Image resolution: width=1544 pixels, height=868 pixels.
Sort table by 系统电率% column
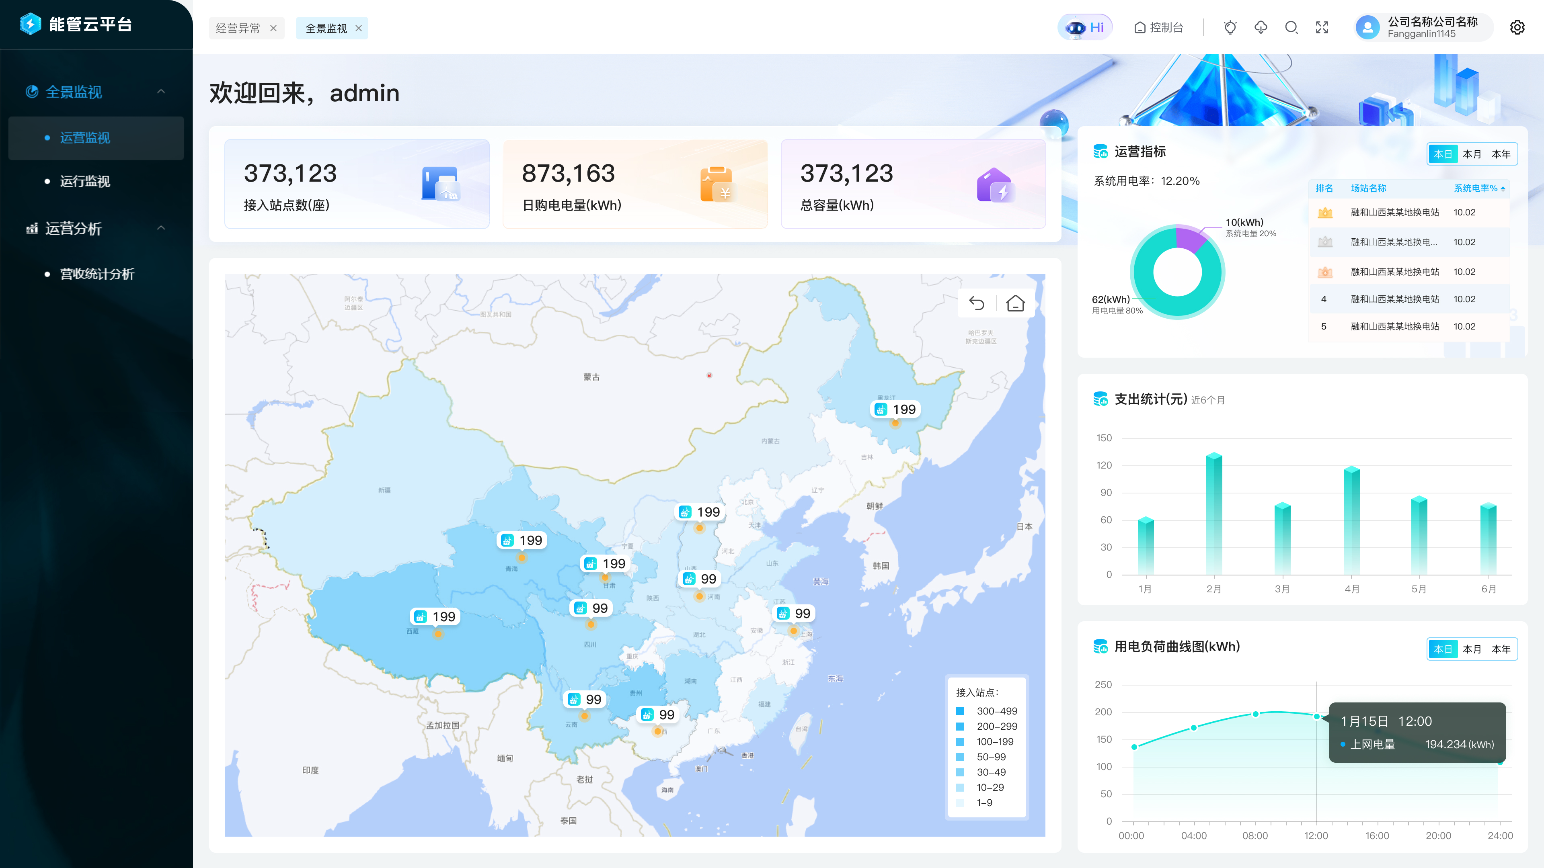pyautogui.click(x=1479, y=188)
